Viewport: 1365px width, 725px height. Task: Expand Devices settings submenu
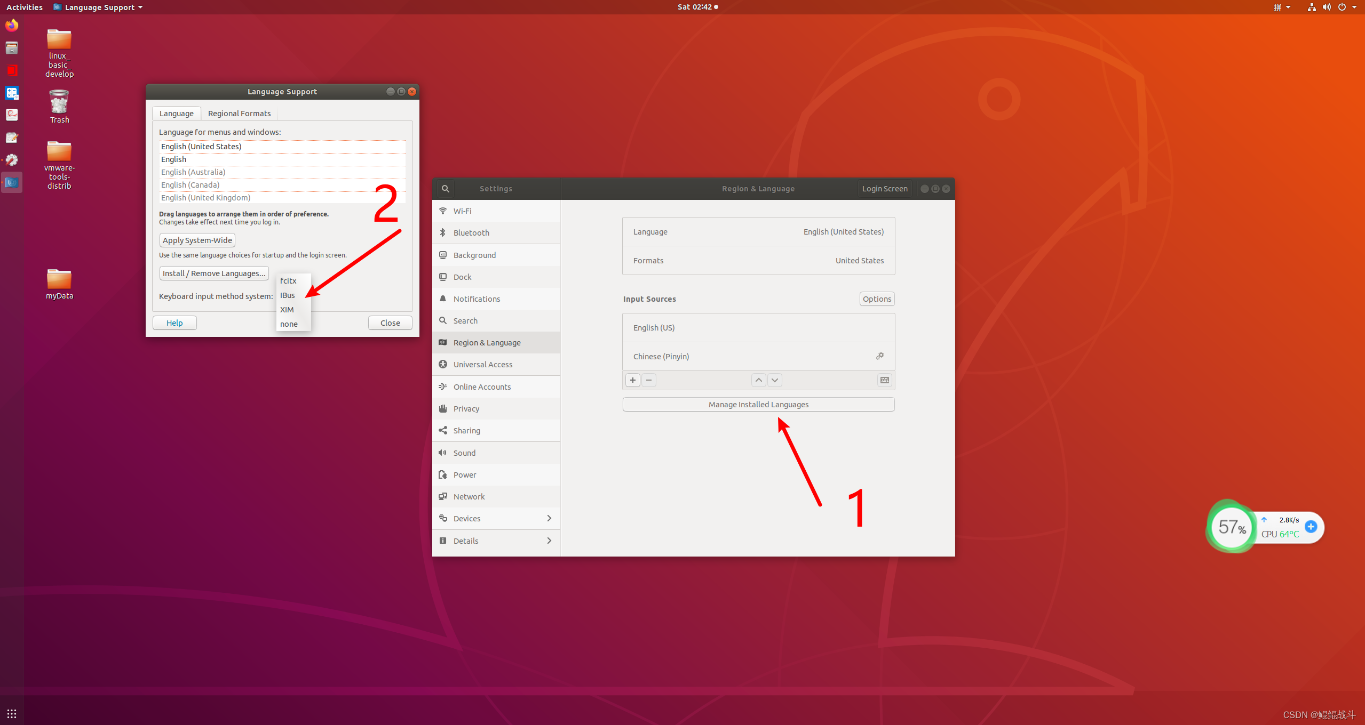tap(549, 518)
